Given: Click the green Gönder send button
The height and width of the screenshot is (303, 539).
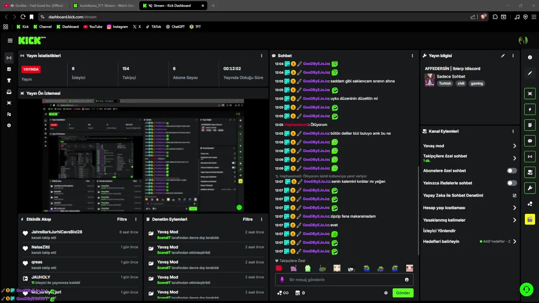Looking at the screenshot, I should click(x=403, y=293).
